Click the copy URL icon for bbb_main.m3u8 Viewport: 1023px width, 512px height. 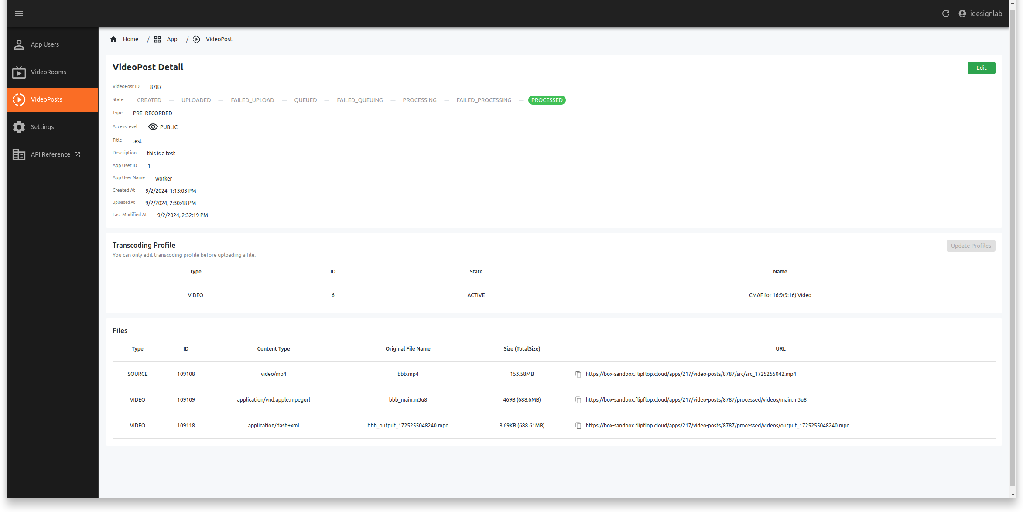coord(578,399)
